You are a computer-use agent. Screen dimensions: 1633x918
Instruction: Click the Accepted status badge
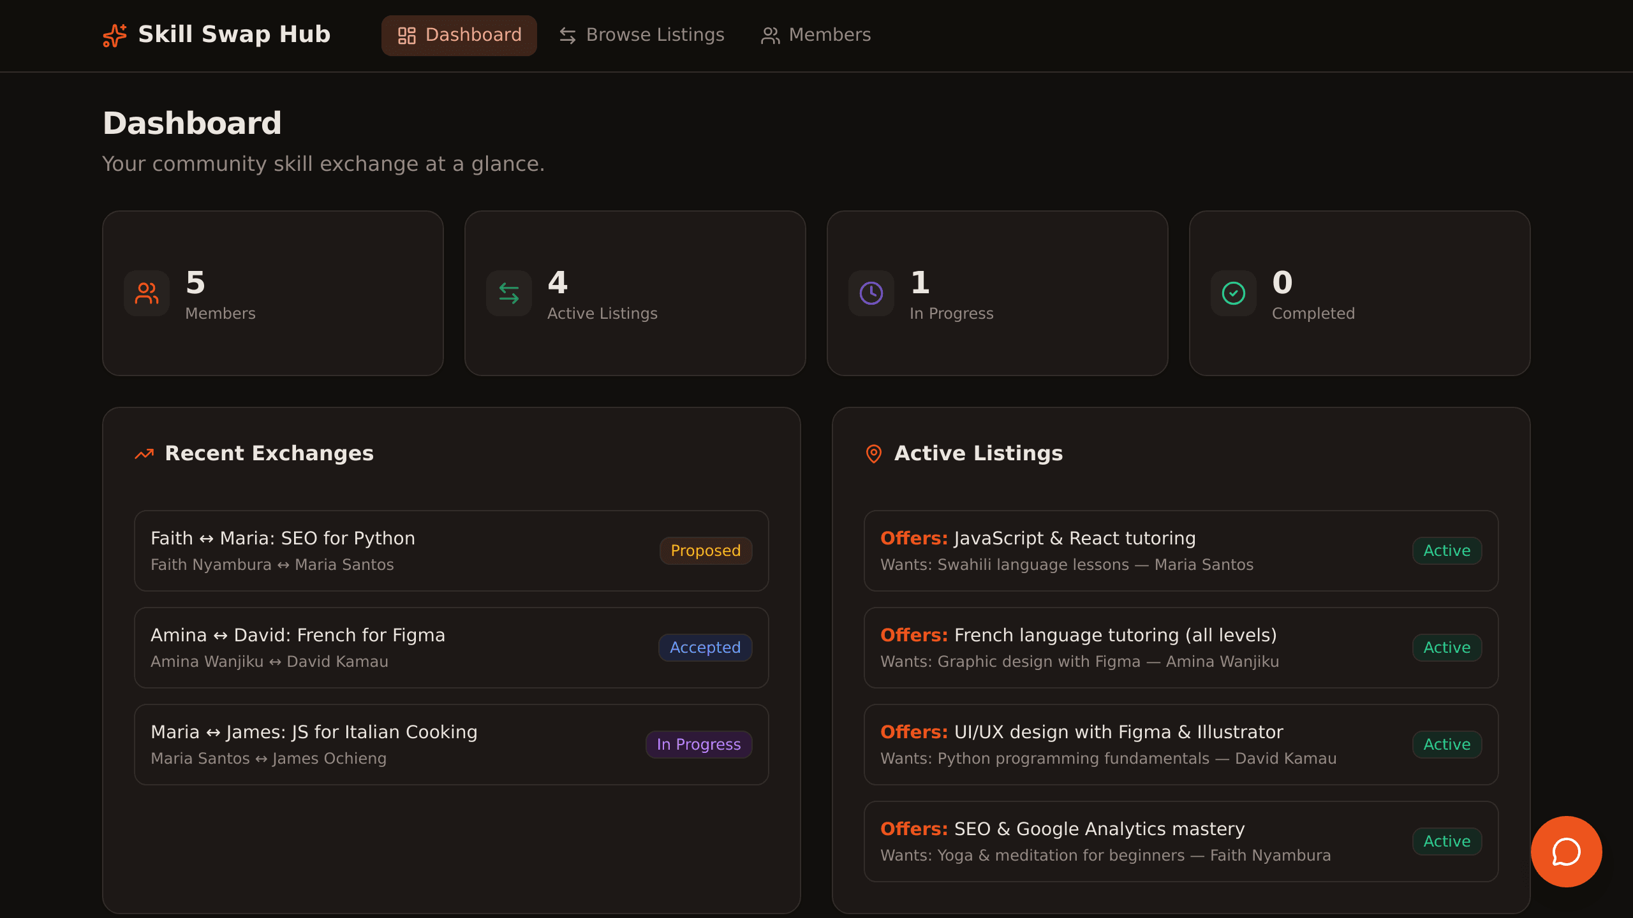click(x=705, y=648)
